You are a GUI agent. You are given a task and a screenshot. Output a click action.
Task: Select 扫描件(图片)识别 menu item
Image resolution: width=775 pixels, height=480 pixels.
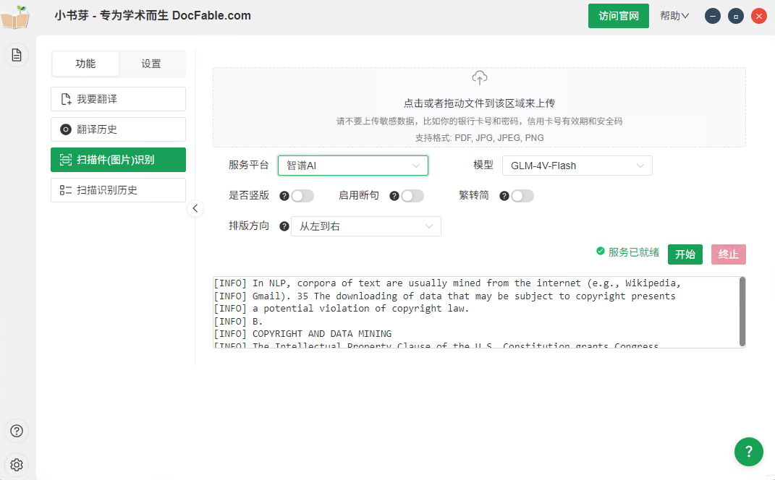point(118,160)
